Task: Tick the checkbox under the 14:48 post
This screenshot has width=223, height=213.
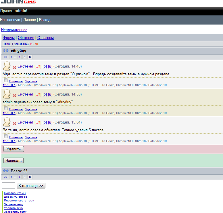Action: (x=5, y=80)
